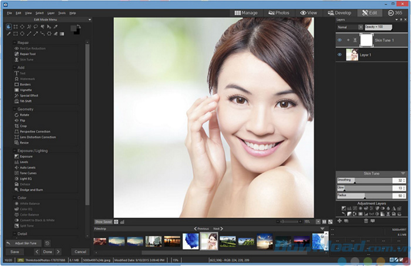Expand the Edit Mode Menu dropdown
Viewport: 411px width, 266px height.
pyautogui.click(x=89, y=19)
